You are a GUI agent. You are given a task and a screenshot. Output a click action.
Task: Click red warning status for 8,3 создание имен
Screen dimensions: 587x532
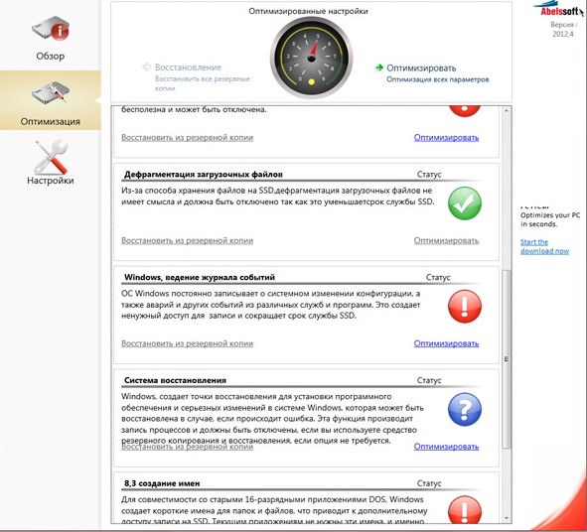[465, 509]
